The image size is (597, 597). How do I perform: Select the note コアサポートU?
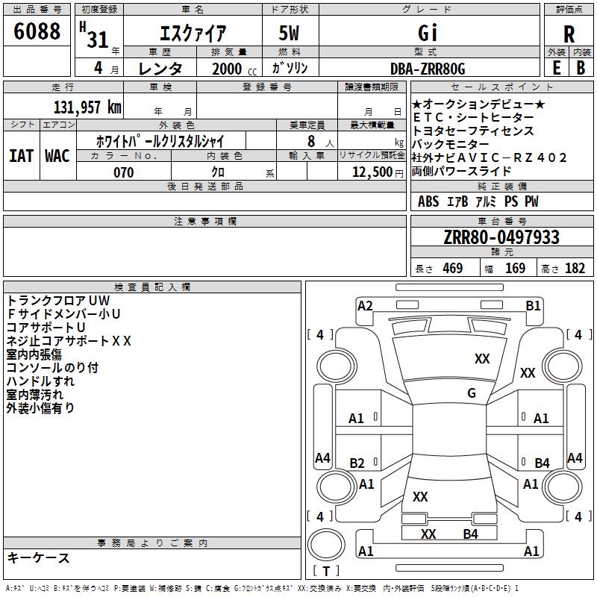(x=46, y=327)
